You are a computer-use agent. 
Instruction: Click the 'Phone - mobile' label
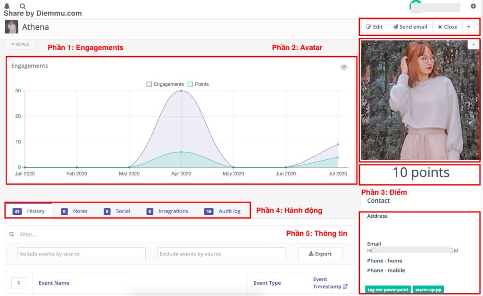click(386, 271)
